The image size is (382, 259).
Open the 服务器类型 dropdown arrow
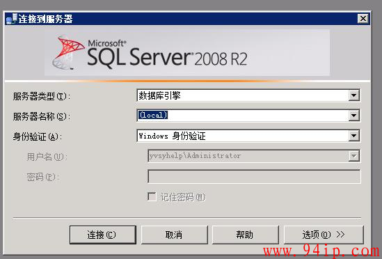[x=353, y=95]
